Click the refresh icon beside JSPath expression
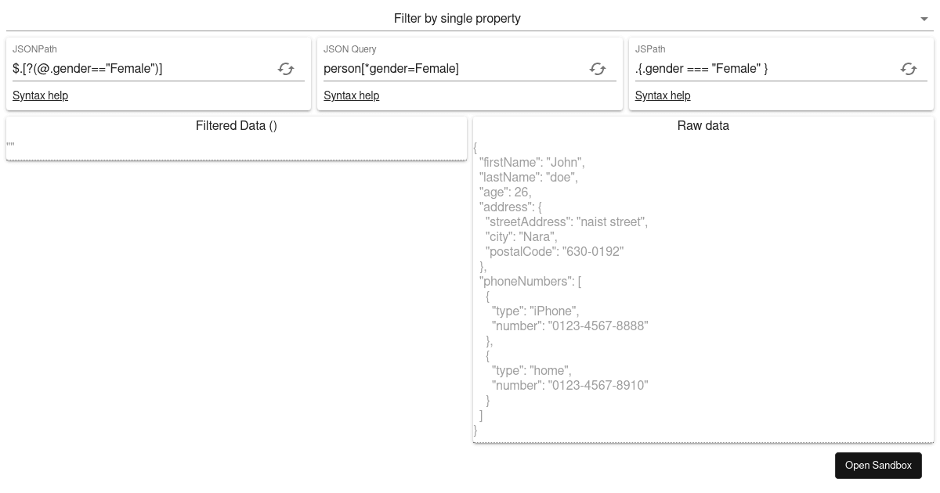The height and width of the screenshot is (493, 940). 909,69
